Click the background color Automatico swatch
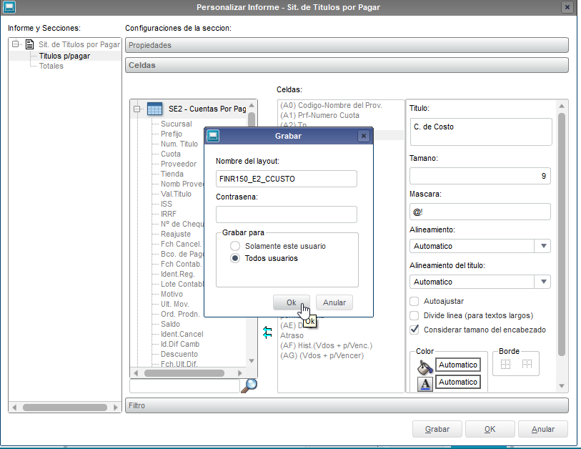The height and width of the screenshot is (449, 581). click(458, 365)
